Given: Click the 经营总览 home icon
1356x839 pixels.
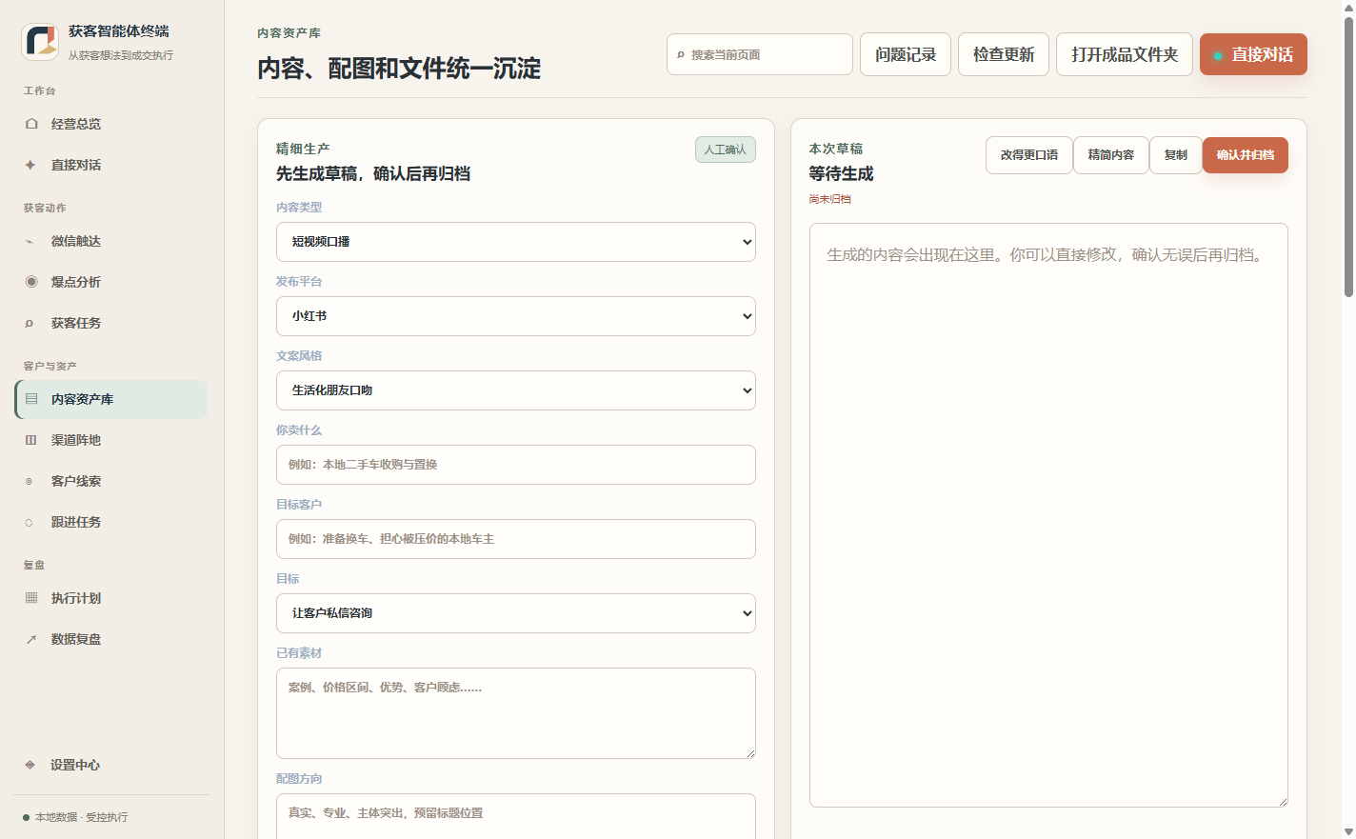Looking at the screenshot, I should point(31,124).
